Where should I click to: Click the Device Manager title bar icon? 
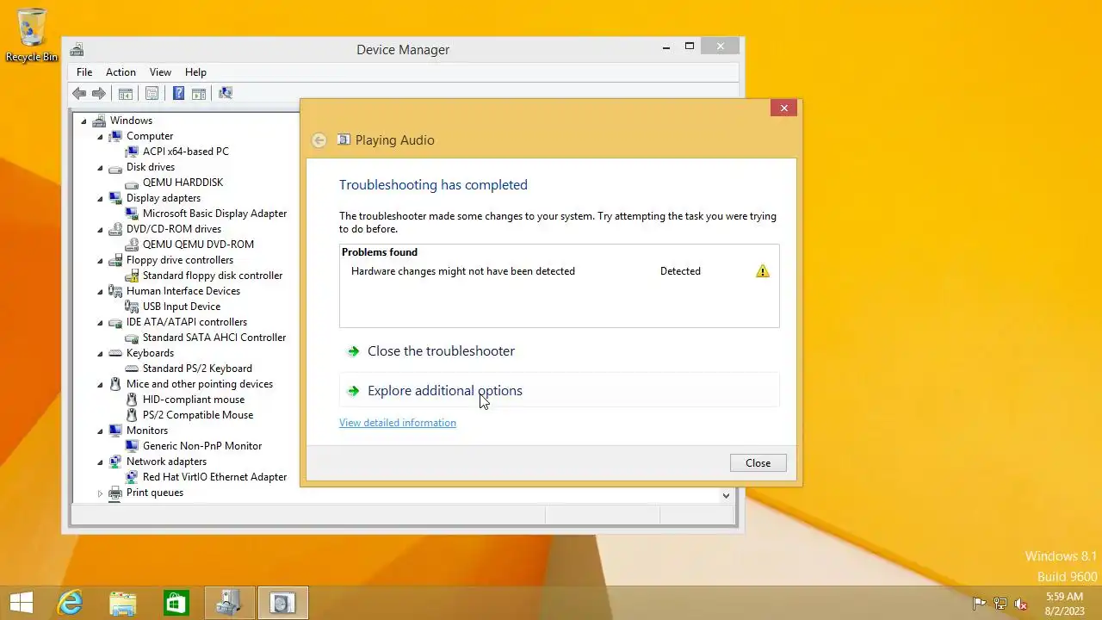77,49
